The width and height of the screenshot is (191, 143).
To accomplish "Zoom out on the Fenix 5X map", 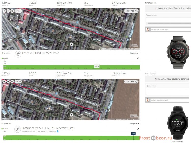I will coord(8,11).
